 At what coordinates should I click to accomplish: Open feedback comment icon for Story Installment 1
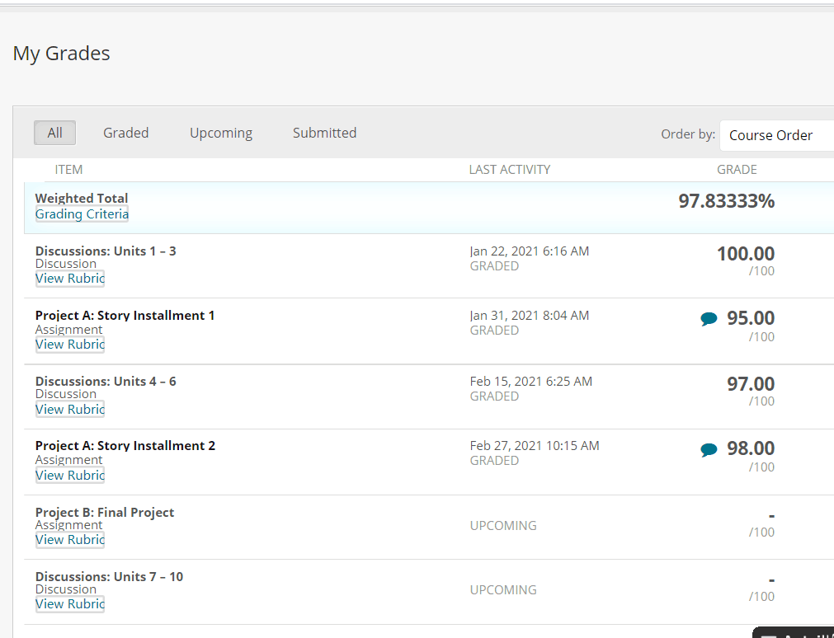[709, 319]
